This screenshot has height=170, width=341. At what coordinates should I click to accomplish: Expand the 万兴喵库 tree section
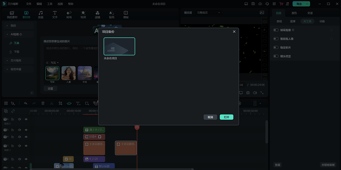click(7, 60)
